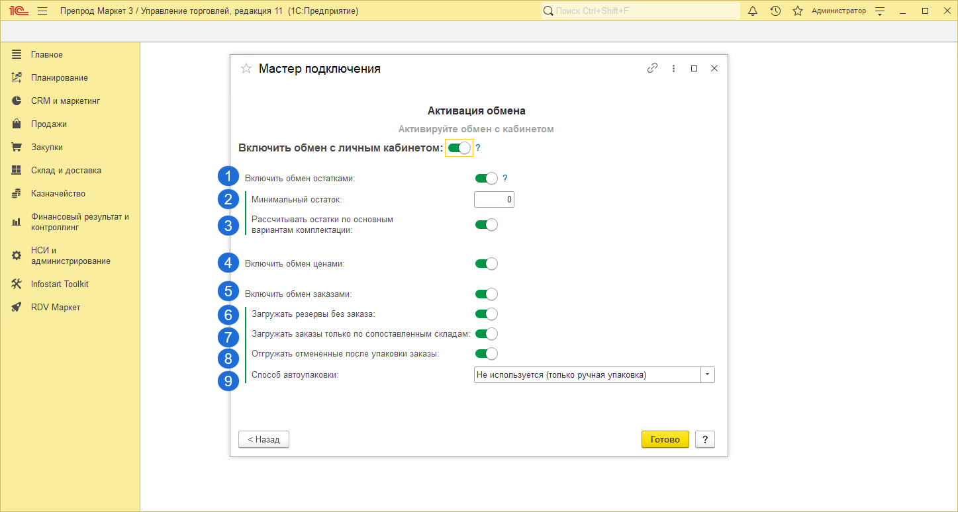This screenshot has width=958, height=512.
Task: Disable Включить обмен остатками switch
Action: click(x=486, y=179)
